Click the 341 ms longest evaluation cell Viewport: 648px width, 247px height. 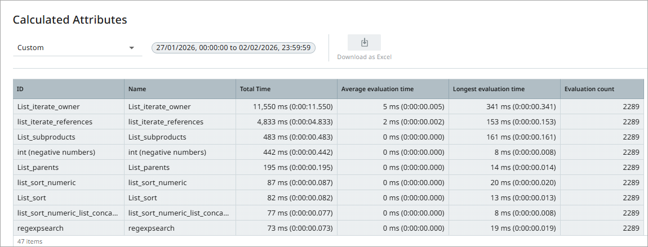pyautogui.click(x=521, y=106)
